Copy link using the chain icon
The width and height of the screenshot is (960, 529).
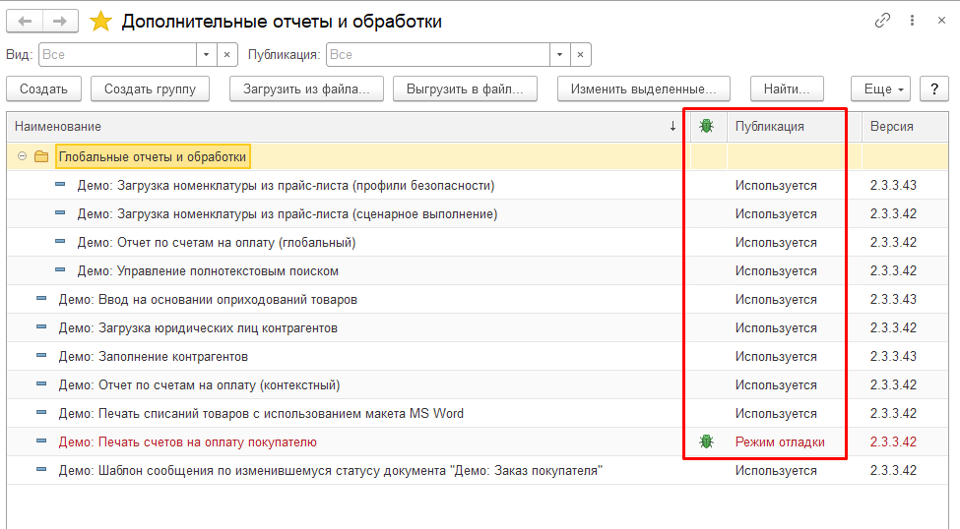tap(882, 21)
